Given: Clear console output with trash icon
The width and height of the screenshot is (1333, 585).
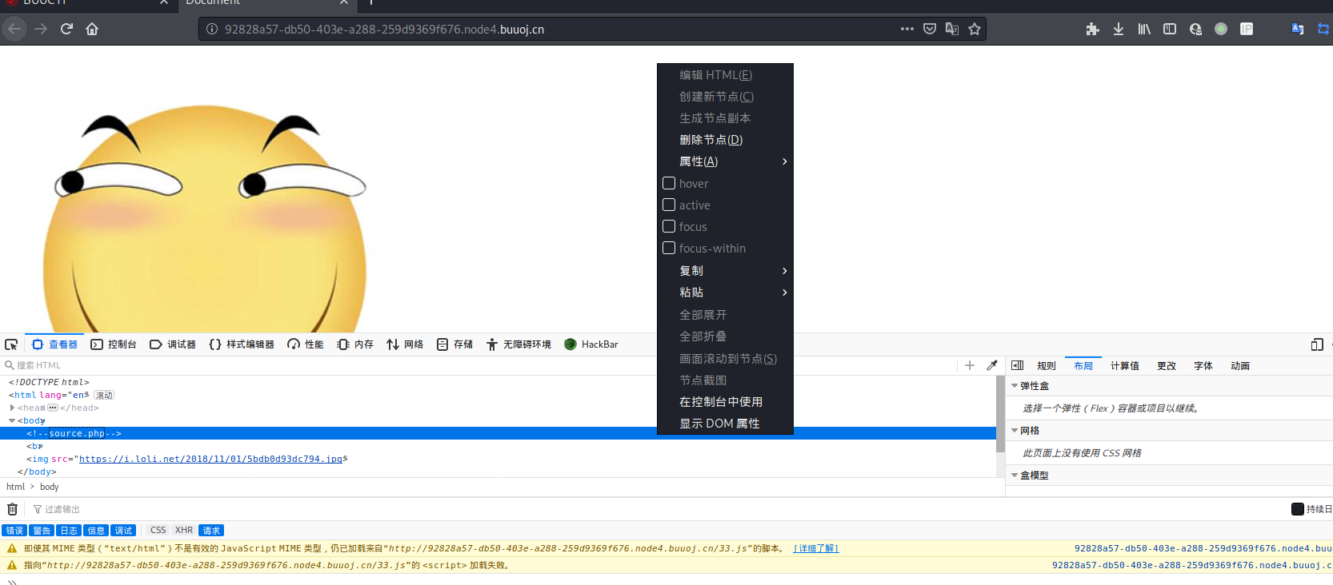Looking at the screenshot, I should point(12,509).
